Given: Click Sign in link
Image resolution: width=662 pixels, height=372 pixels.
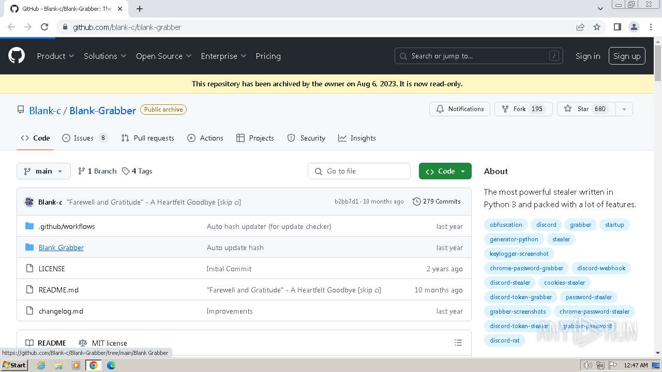Looking at the screenshot, I should pos(588,56).
